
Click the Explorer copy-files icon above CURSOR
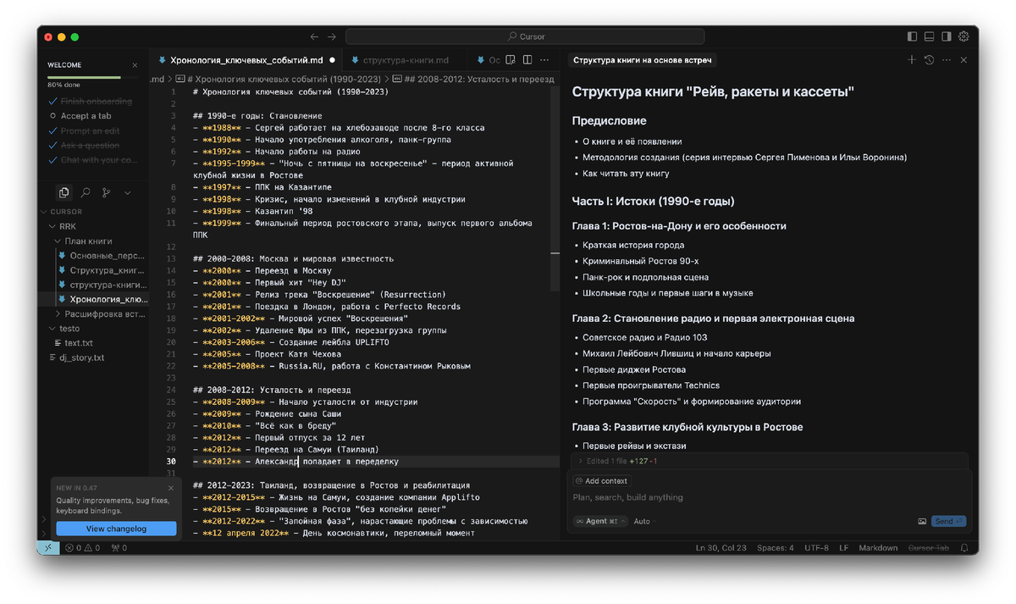tap(64, 192)
